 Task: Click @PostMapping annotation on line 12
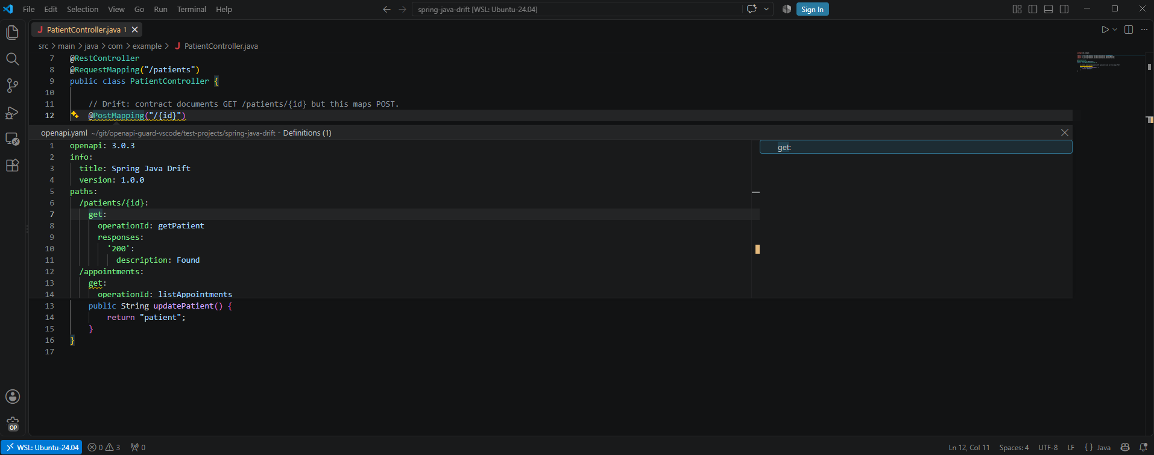point(116,115)
